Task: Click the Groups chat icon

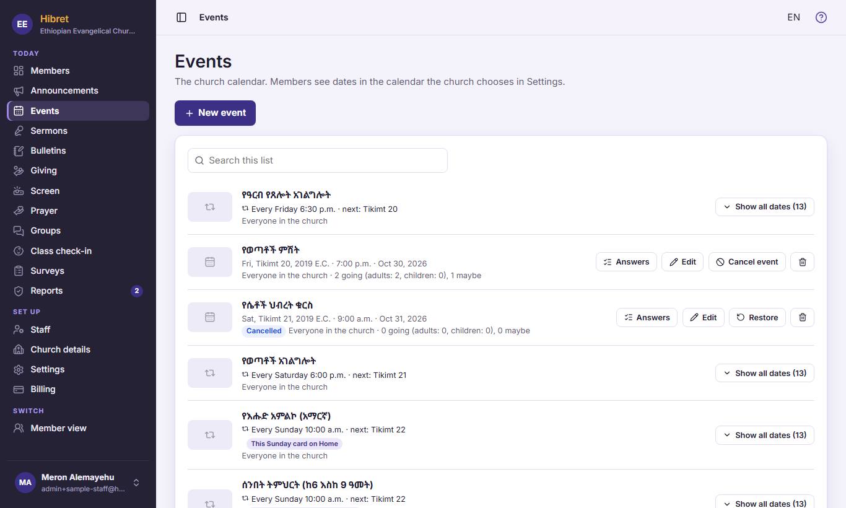Action: click(x=19, y=230)
